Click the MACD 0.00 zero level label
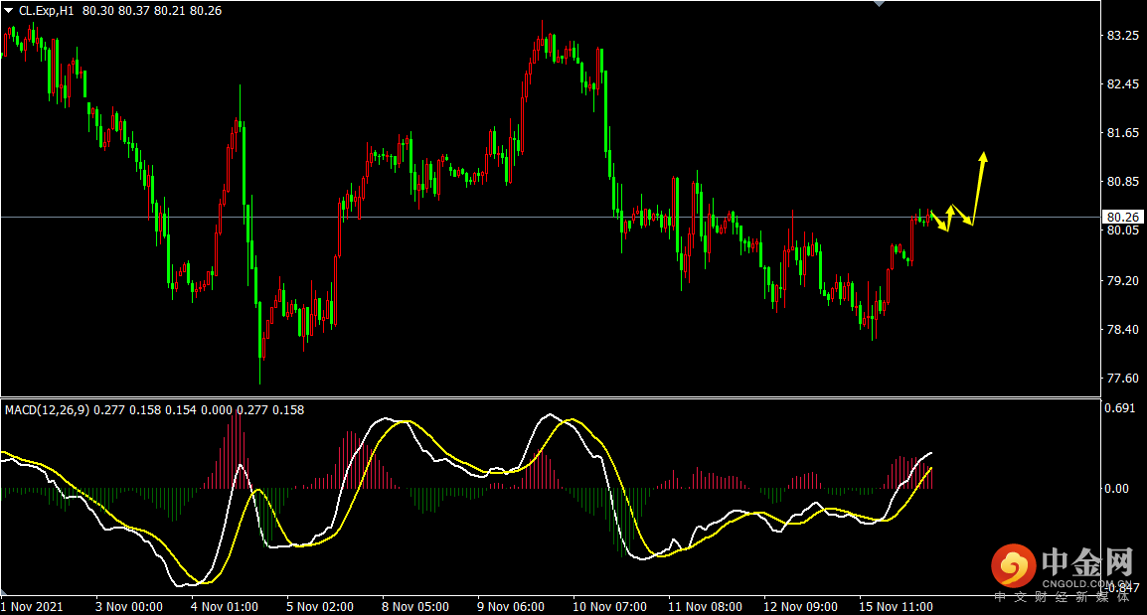The height and width of the screenshot is (615, 1147). [x=1118, y=489]
